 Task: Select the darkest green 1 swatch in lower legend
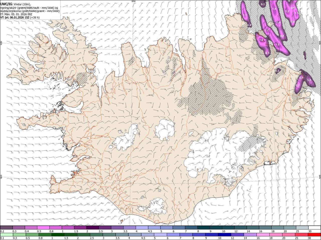(x=58, y=234)
